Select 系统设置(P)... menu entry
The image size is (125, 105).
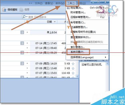[87, 52]
